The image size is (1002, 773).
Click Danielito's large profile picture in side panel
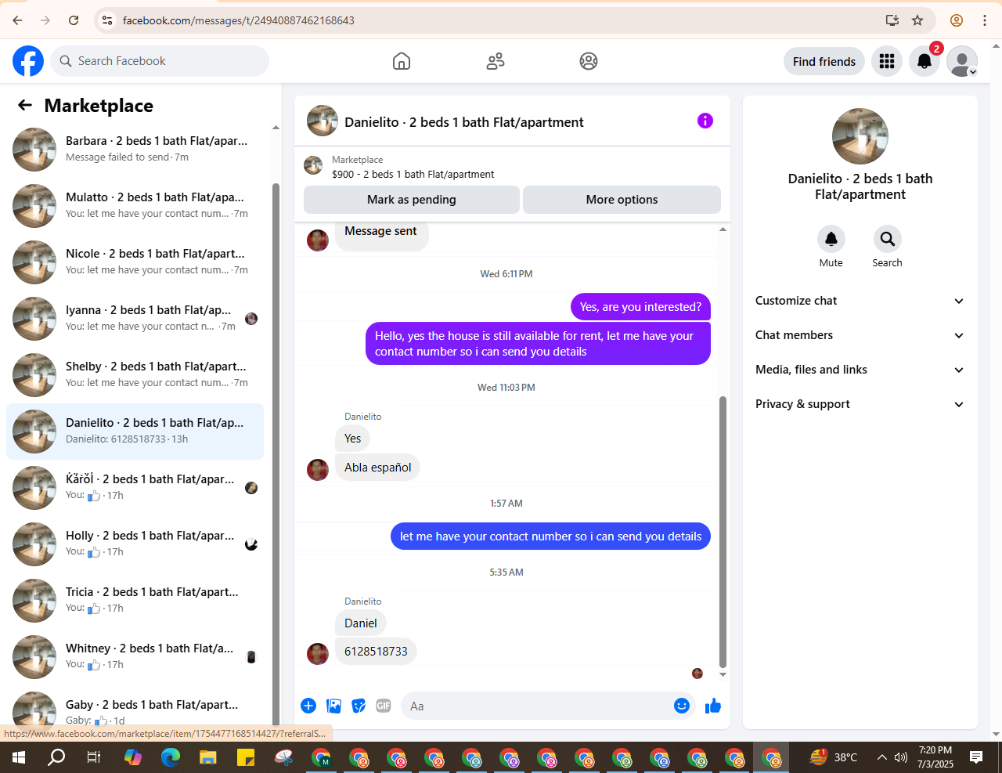(860, 136)
